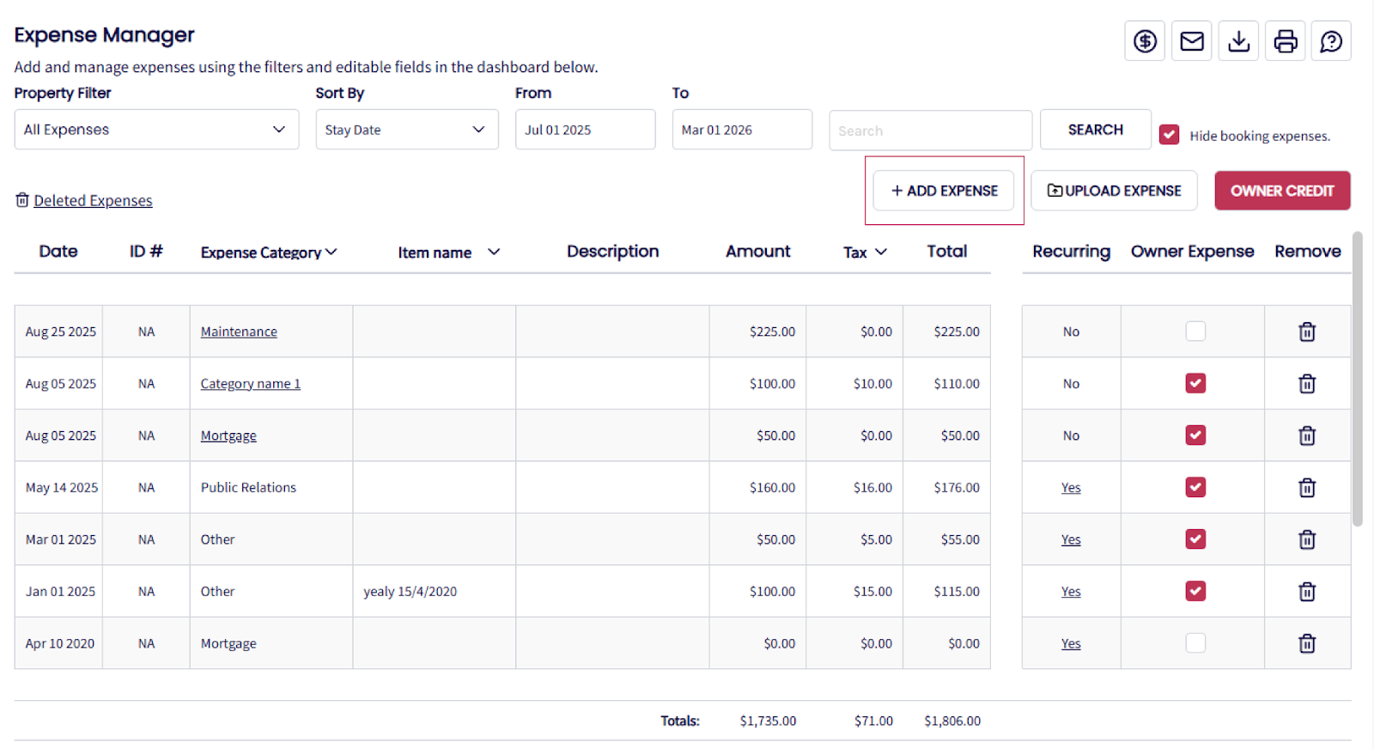The image size is (1374, 749).
Task: Click the dollar sign icon in top toolbar
Action: [1145, 41]
